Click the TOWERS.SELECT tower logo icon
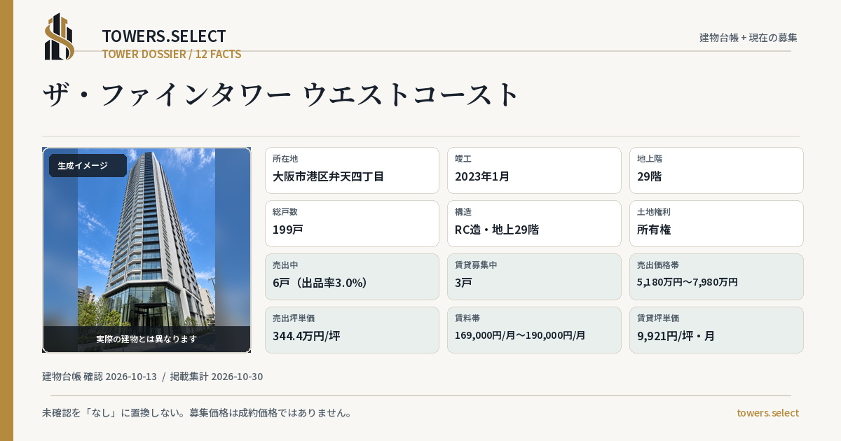 (x=60, y=36)
